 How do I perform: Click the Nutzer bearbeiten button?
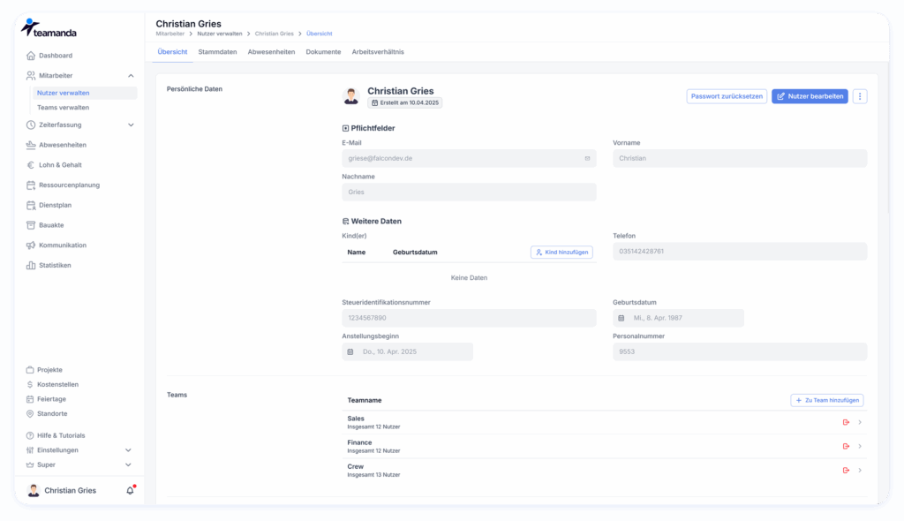tap(810, 96)
